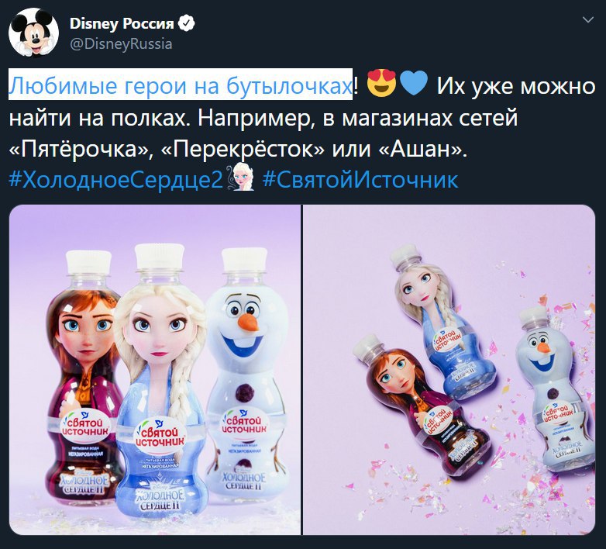Open the left photo of three bottles
606x549 pixels.
click(154, 370)
